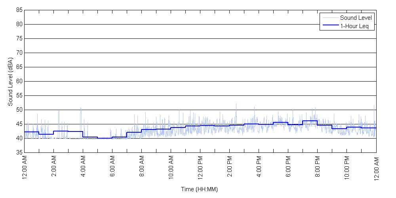Viewport: 396px width, 198px height.
Task: Click the 1-Hour Leq lowest step before 6:00 AM
Action: [x=105, y=138]
